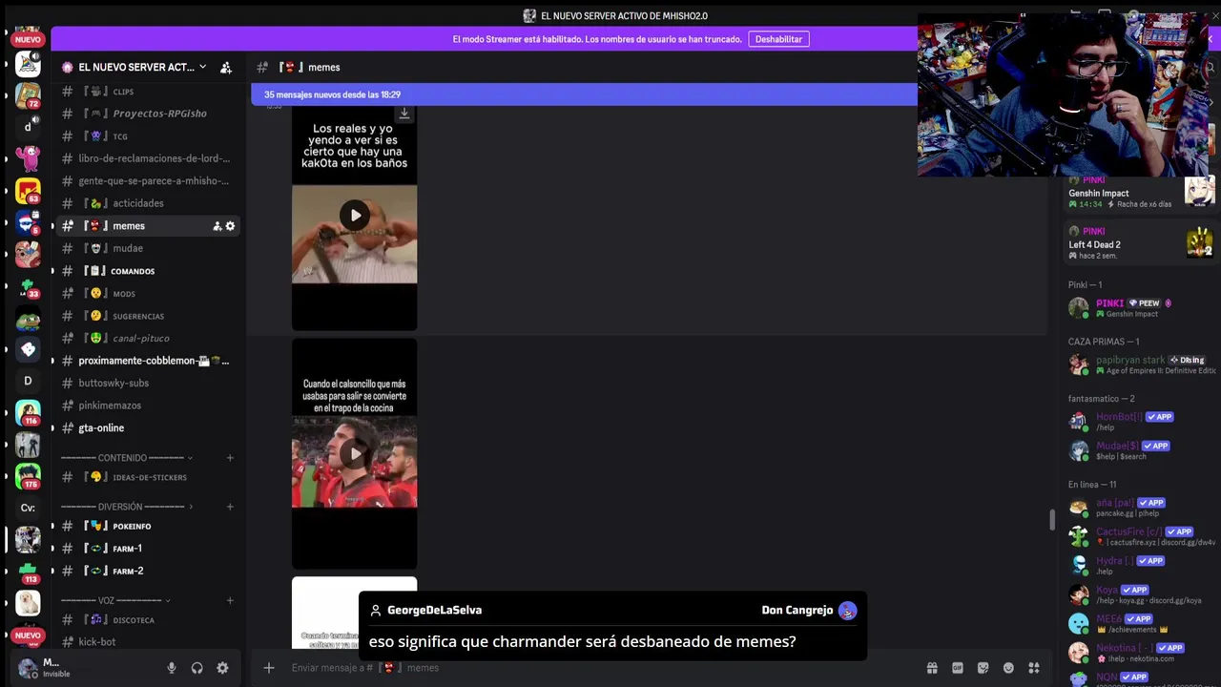The height and width of the screenshot is (687, 1221).
Task: View PINKI member profile in member list
Action: click(1140, 308)
